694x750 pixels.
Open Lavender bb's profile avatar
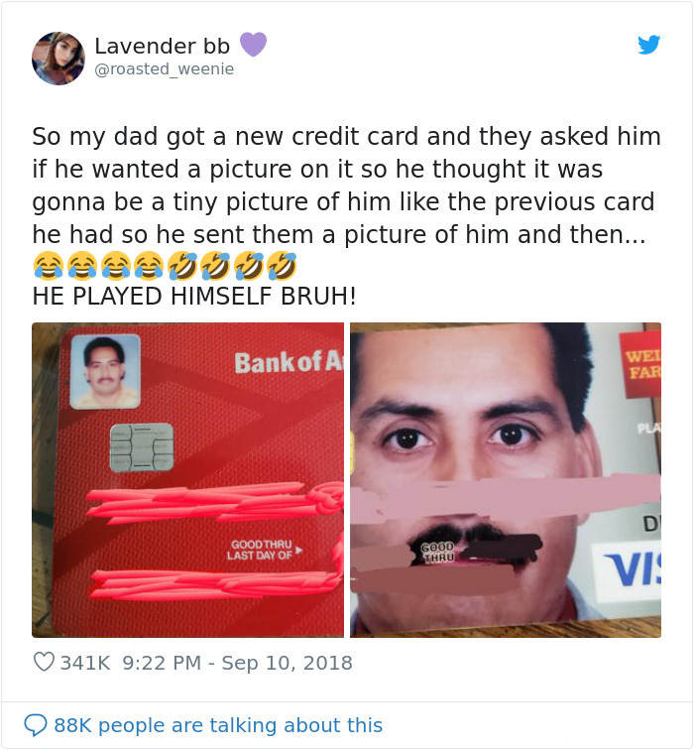pos(58,59)
